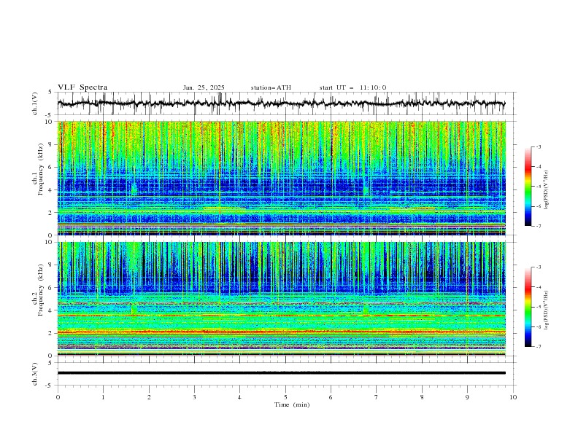Screen dimensions: 578x446
Task: Click the "-5" tick on ch.1 colorbar
Action: [x=539, y=187]
